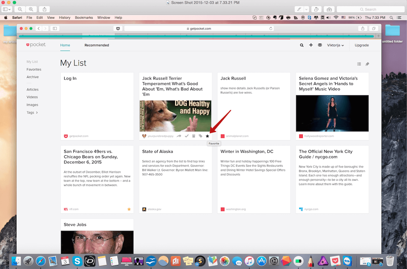407x269 pixels.
Task: Click Preview's zoom in button
Action: [31, 9]
